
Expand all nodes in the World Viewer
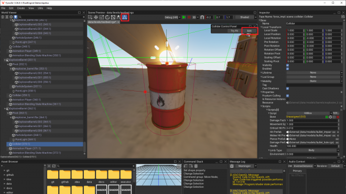coord(7,17)
